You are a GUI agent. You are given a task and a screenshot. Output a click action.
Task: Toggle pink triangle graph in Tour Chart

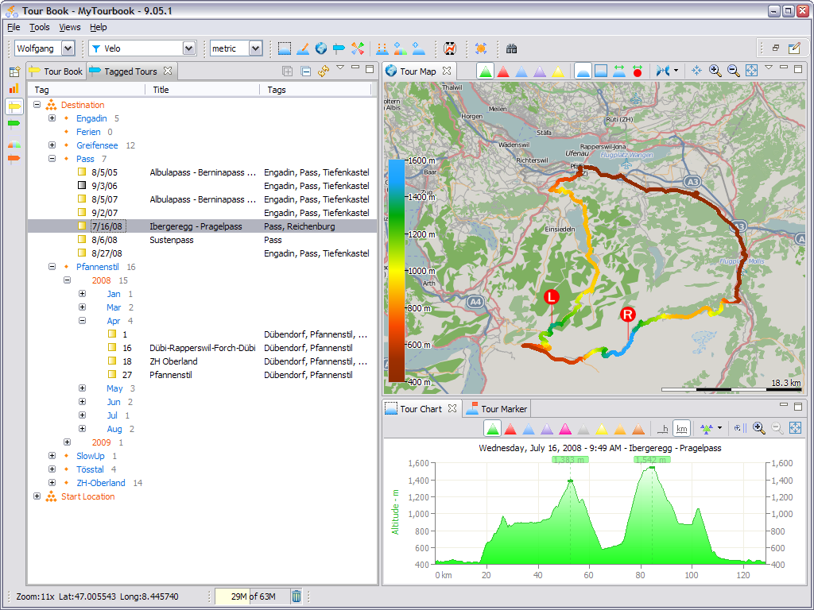pyautogui.click(x=565, y=428)
